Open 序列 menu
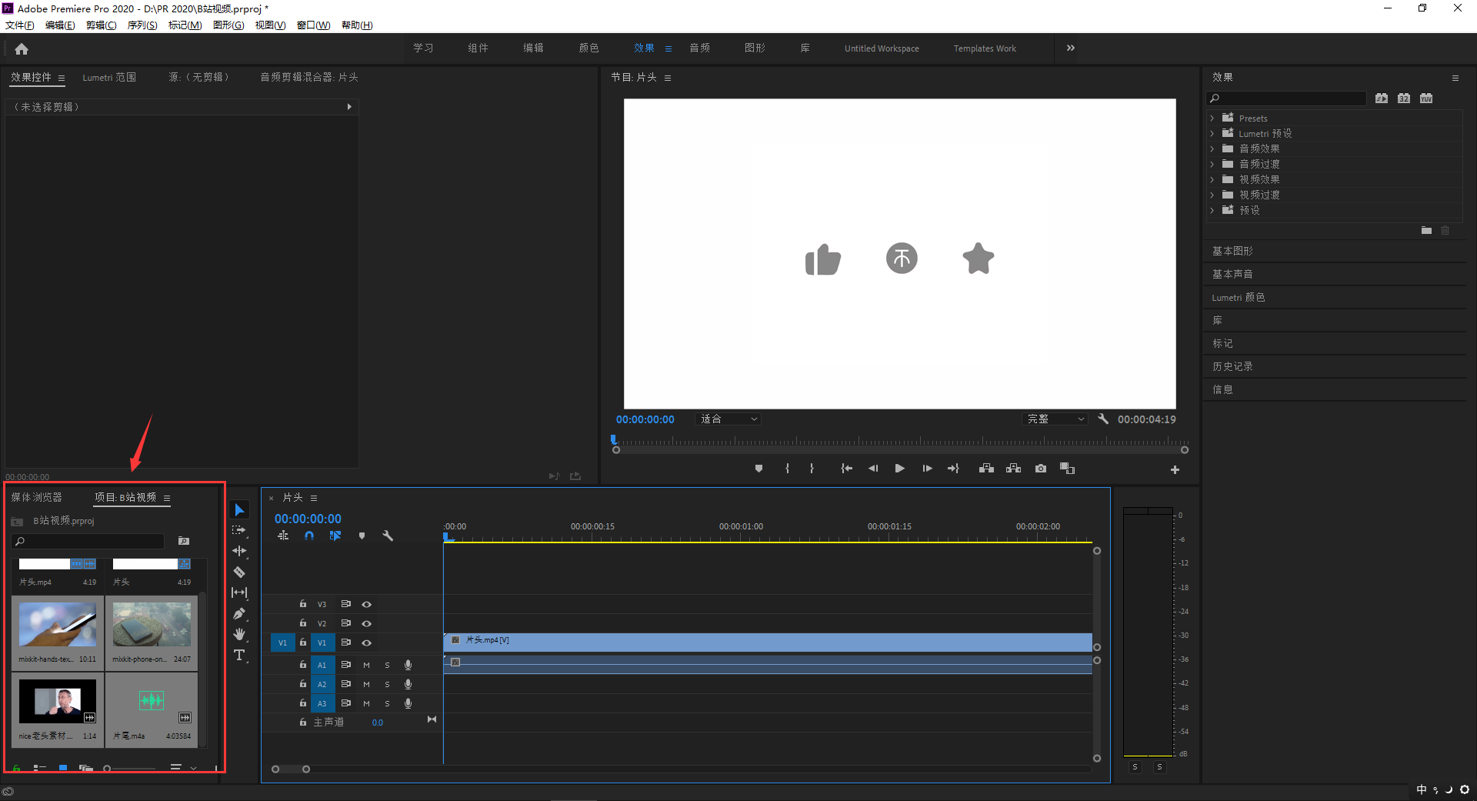The height and width of the screenshot is (801, 1477). point(142,25)
